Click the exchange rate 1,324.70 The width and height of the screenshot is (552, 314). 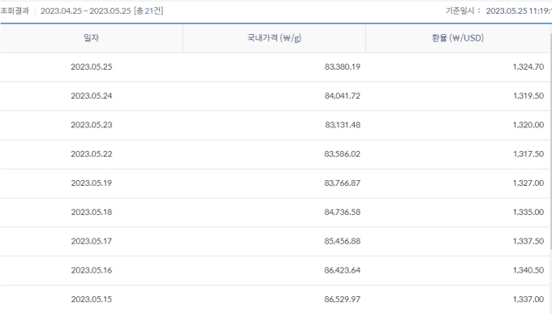pos(528,67)
